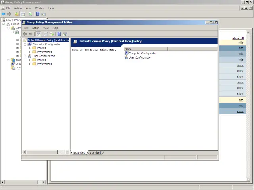The width and height of the screenshot is (254, 190).
Task: Click Computer Configuration icon in Editor tree
Action: (x=30, y=44)
